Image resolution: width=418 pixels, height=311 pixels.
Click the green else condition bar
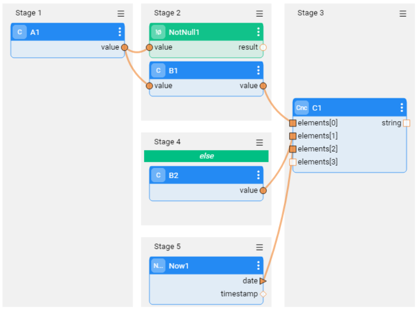[206, 156]
